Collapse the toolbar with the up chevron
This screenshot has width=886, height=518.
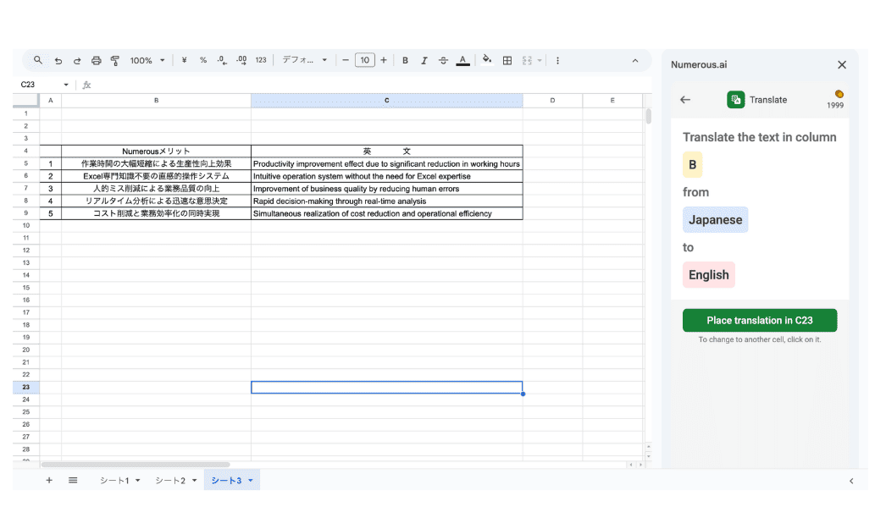[635, 61]
